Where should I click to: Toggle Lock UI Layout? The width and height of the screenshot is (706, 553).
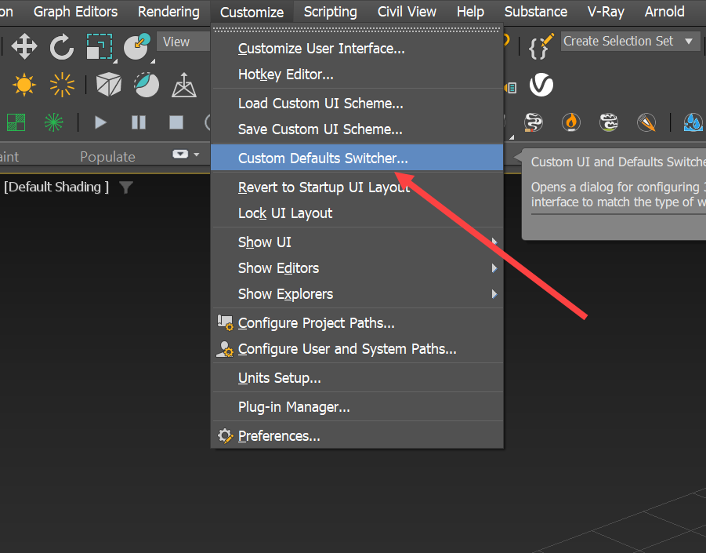point(357,213)
